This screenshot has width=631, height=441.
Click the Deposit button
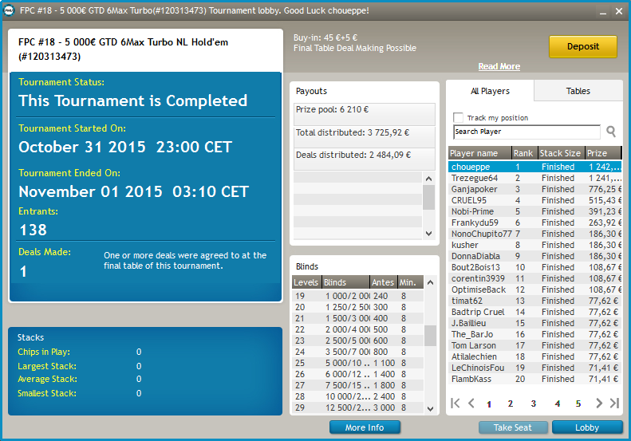(x=582, y=46)
